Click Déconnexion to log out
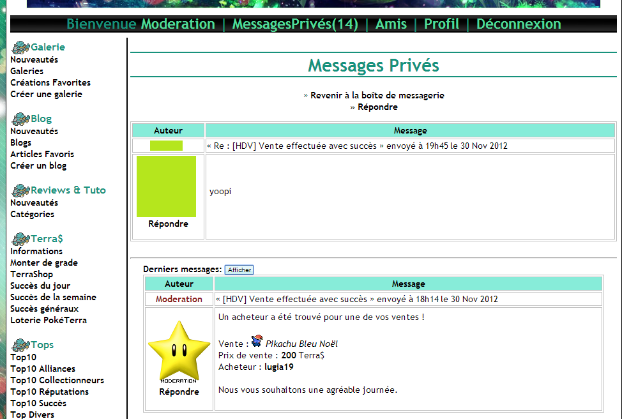622x419 pixels. (519, 24)
